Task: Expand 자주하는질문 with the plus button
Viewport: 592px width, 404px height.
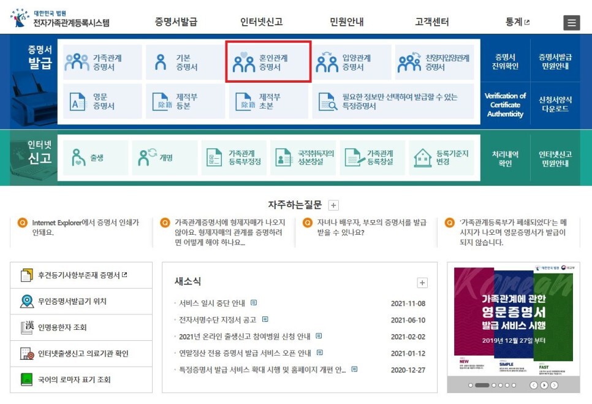Action: point(333,205)
